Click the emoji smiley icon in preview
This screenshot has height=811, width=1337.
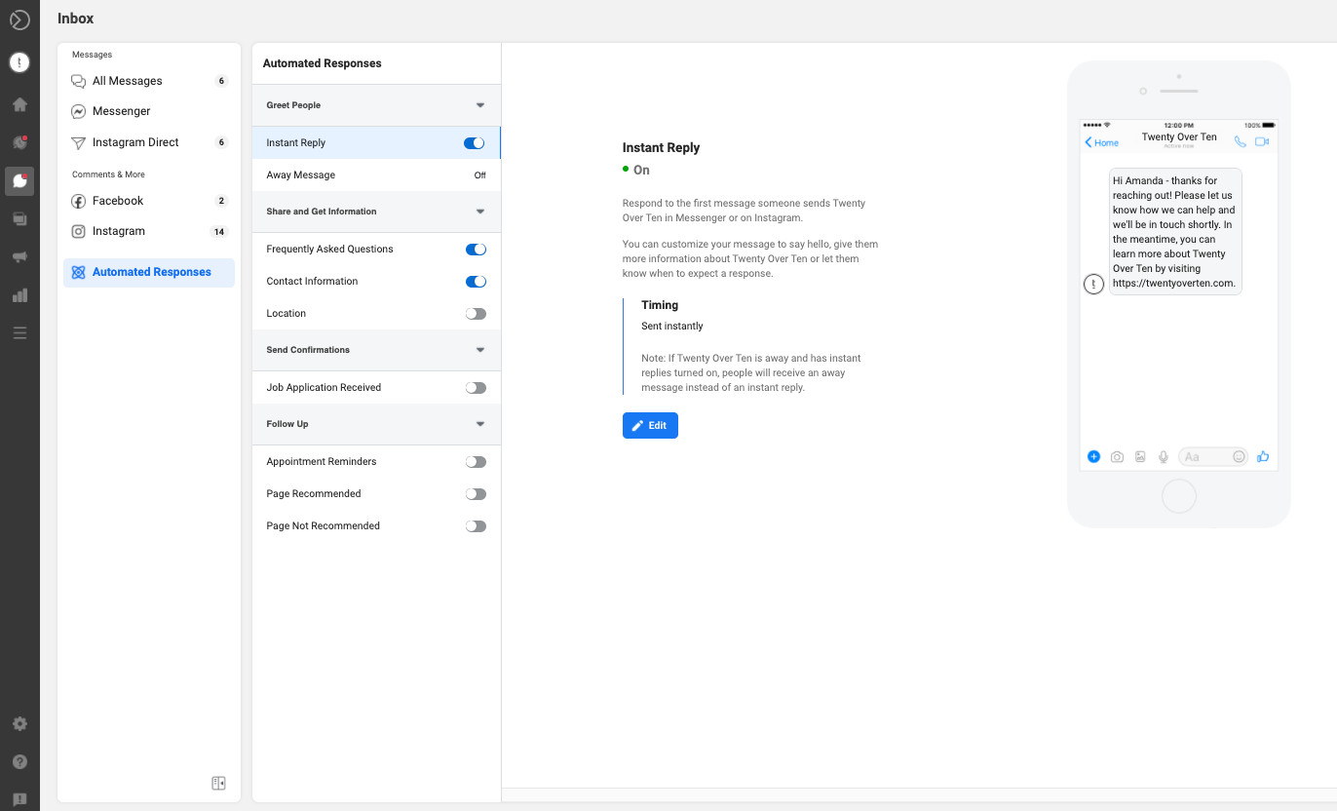(1239, 456)
